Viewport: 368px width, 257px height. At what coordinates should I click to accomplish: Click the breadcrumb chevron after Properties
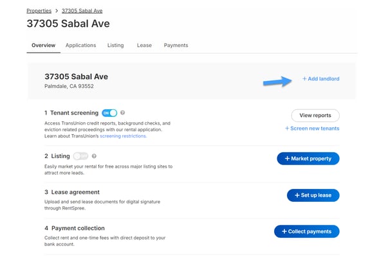57,11
